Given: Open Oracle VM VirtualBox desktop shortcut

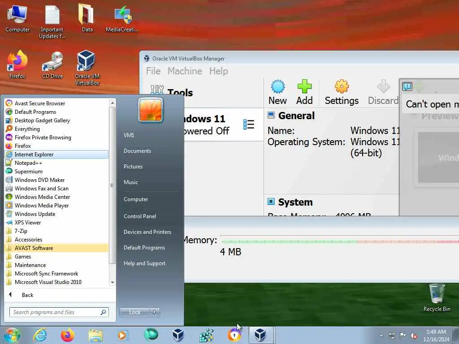Looking at the screenshot, I should [87, 68].
